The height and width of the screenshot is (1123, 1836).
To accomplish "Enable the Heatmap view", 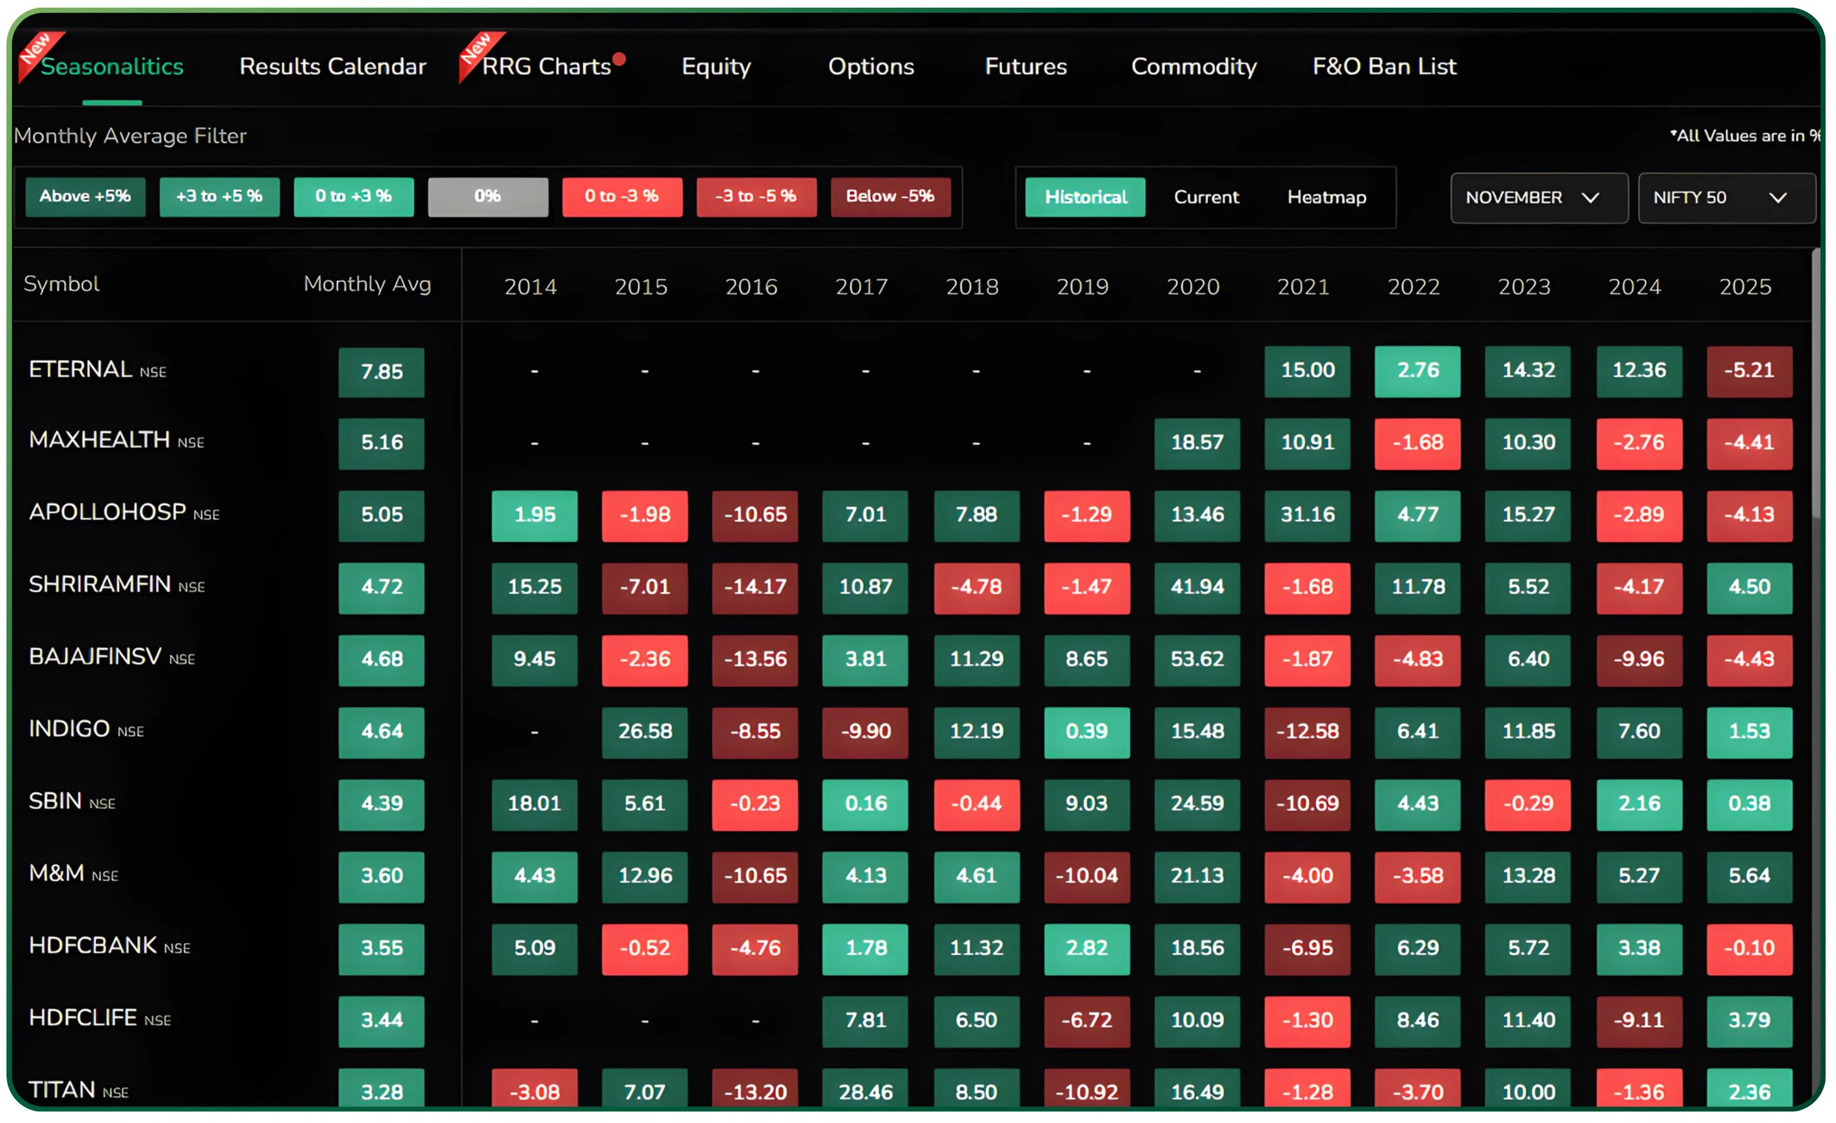I will tap(1326, 197).
